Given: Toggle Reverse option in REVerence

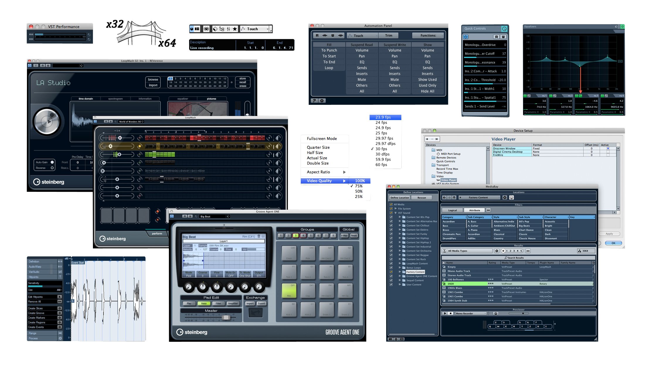Looking at the screenshot, I should pos(52,168).
